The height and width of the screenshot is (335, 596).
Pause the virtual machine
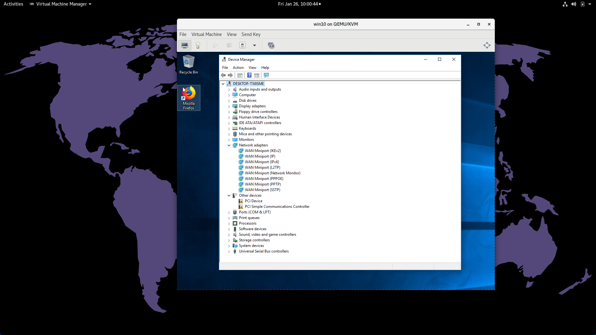(x=229, y=45)
